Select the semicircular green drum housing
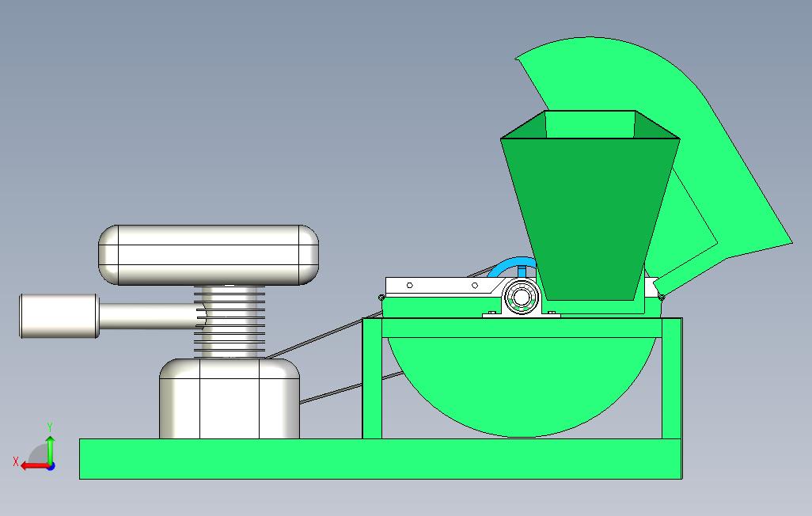Viewport: 812px width, 516px height. tap(522, 386)
